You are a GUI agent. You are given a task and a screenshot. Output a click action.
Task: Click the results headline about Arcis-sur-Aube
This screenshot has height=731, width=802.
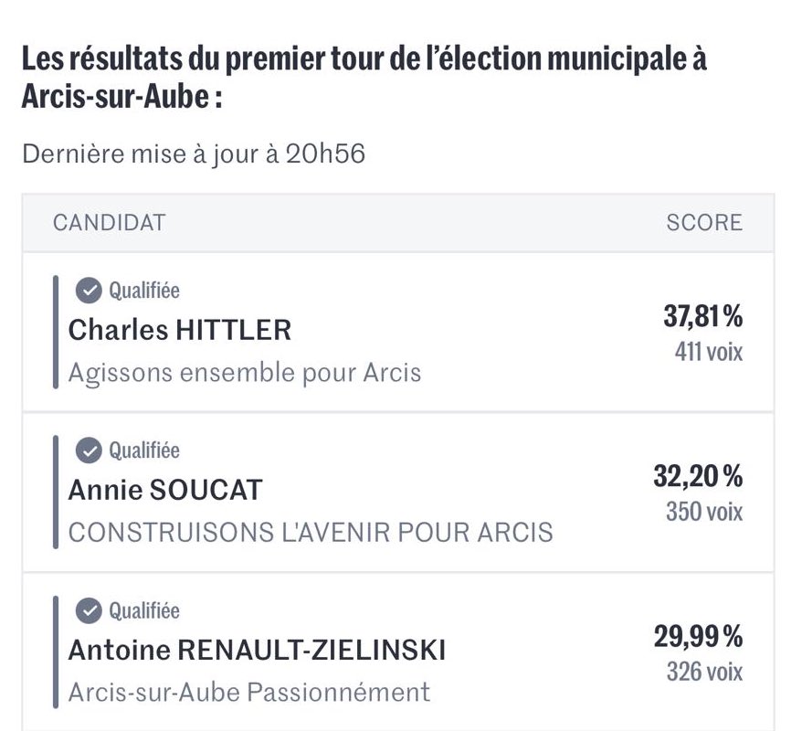(x=364, y=78)
